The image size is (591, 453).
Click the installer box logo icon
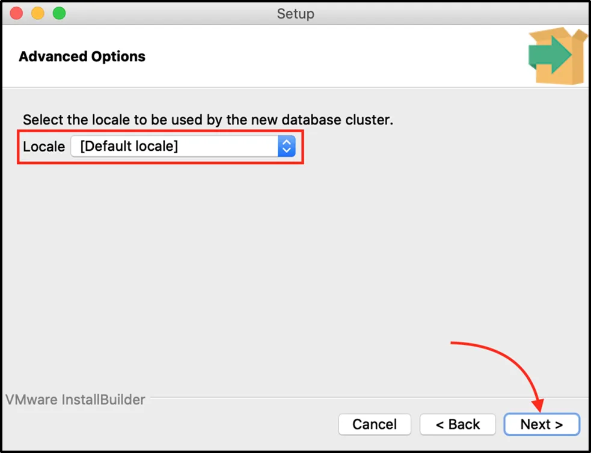coord(557,56)
